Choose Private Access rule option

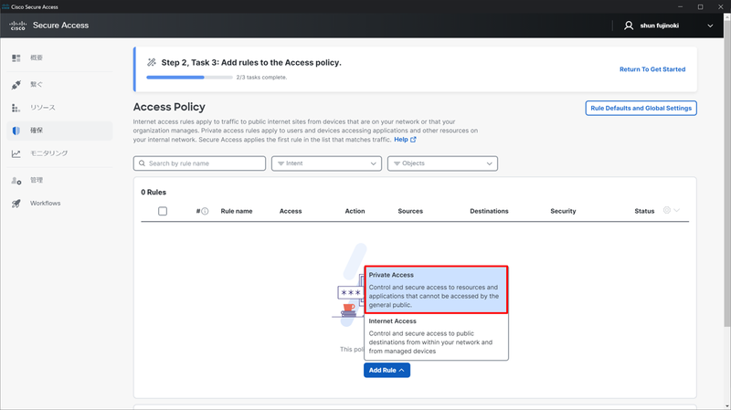pyautogui.click(x=436, y=289)
